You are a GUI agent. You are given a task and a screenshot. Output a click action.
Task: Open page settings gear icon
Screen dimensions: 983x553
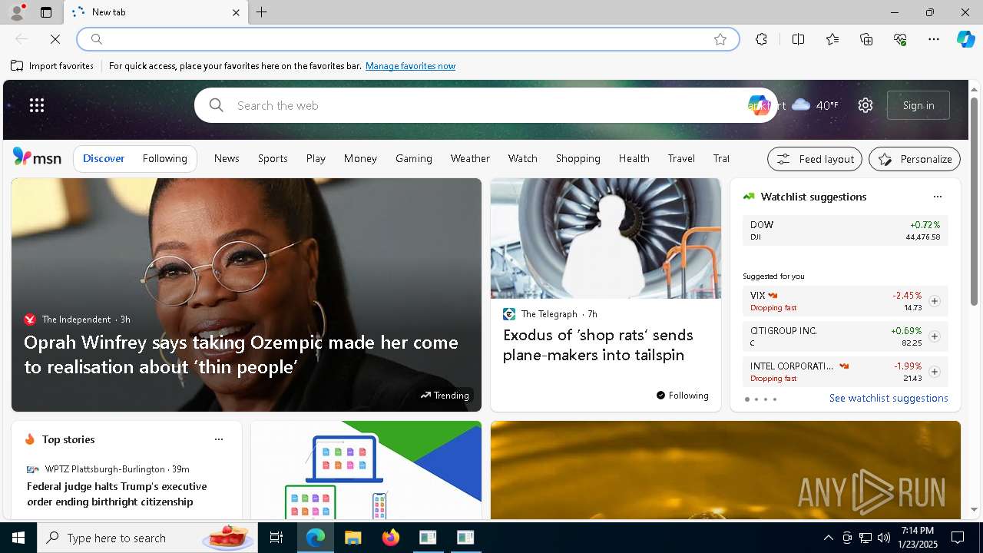point(866,105)
